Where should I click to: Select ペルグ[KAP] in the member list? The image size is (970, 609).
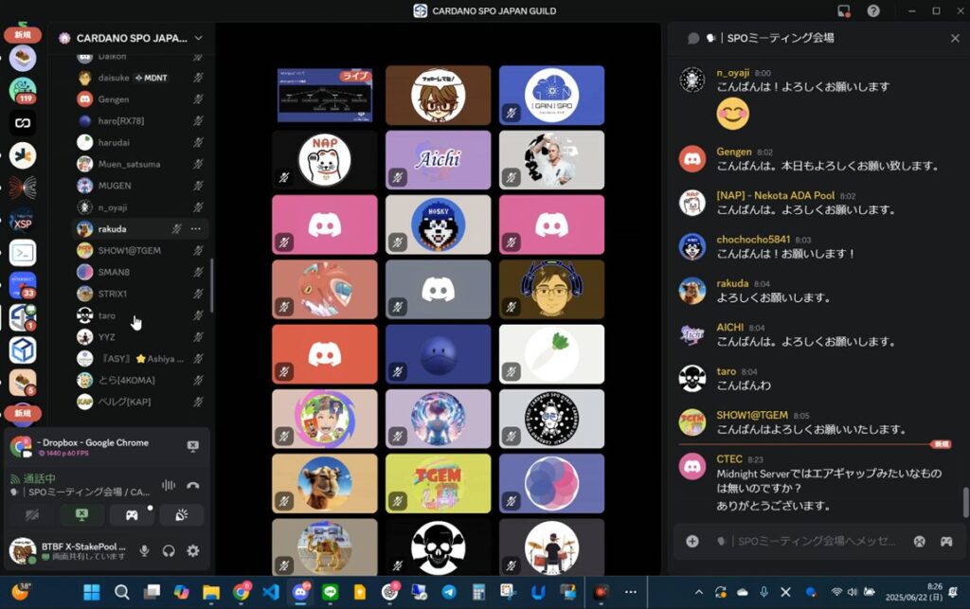[x=140, y=402]
